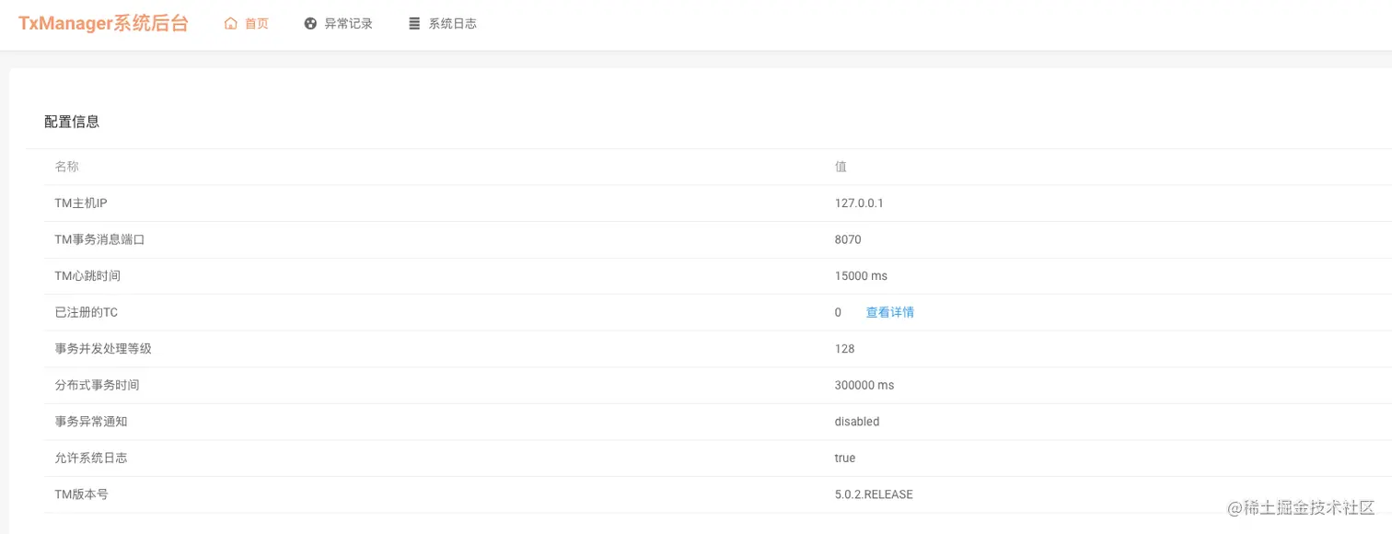Select the true value cell
This screenshot has width=1392, height=534.
coord(844,458)
